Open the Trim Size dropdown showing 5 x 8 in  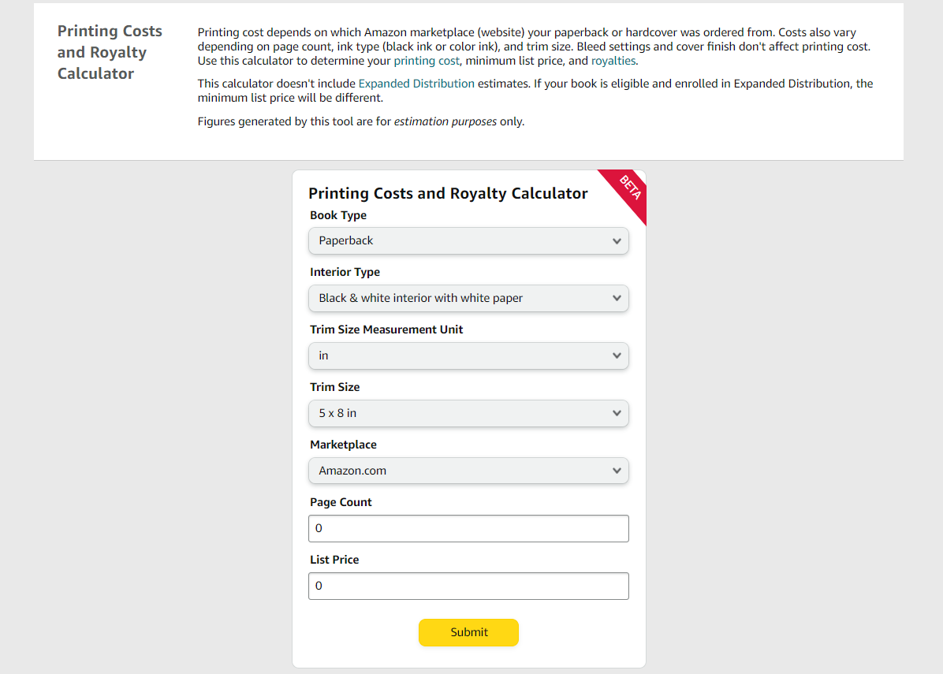468,413
